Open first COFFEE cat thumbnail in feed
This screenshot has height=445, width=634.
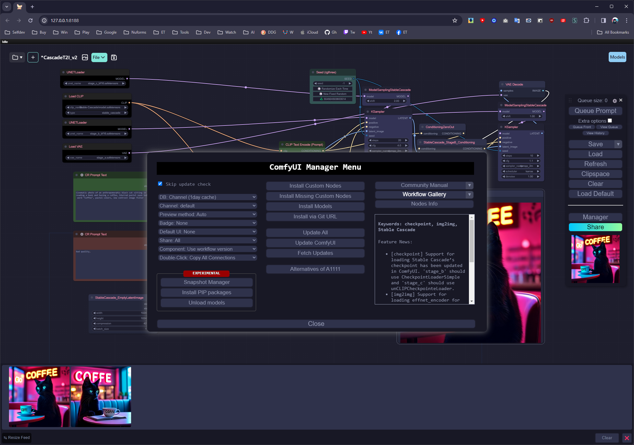coord(39,397)
